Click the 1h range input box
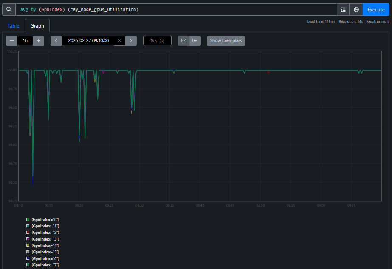 coord(25,40)
